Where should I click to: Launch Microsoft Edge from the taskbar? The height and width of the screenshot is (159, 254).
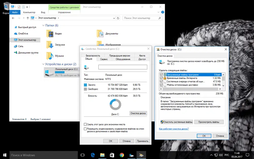pos(93,155)
